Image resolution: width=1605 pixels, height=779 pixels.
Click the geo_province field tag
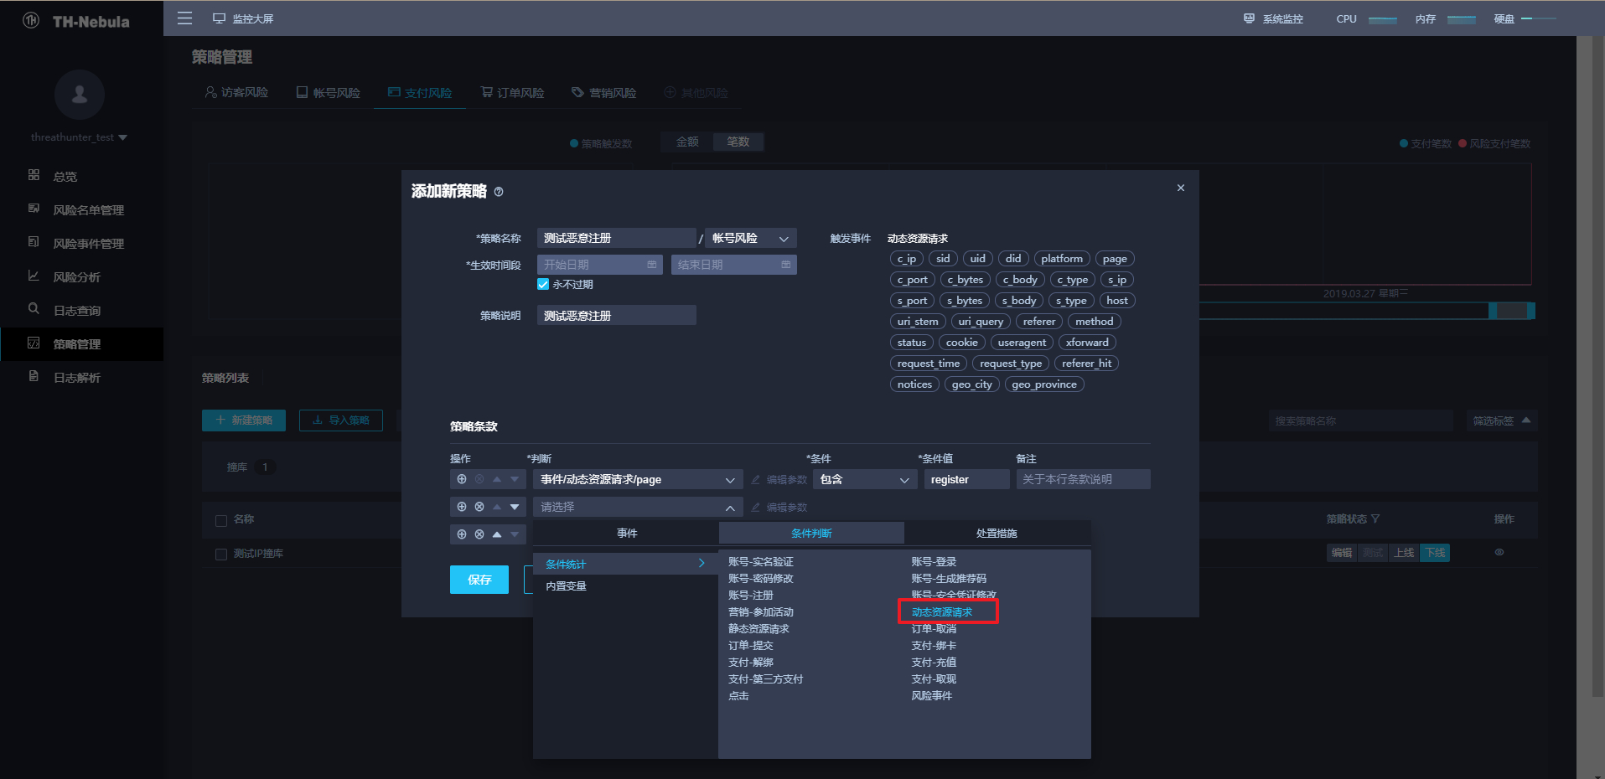click(1044, 384)
